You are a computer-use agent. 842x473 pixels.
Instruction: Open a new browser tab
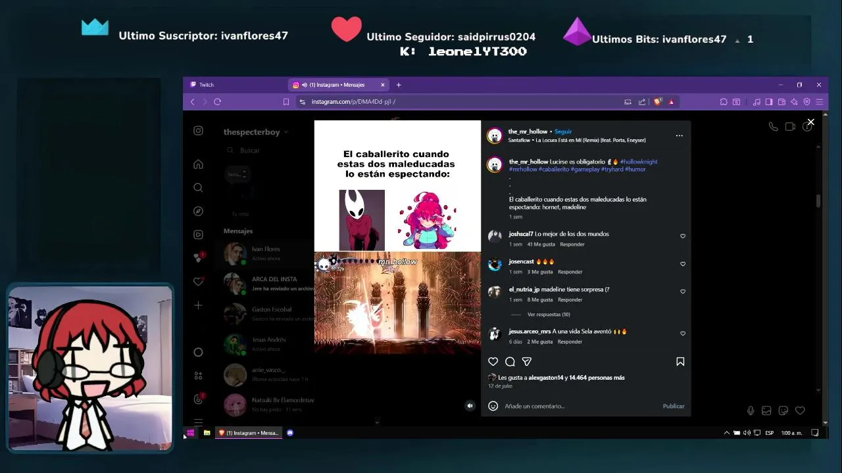[x=398, y=85]
